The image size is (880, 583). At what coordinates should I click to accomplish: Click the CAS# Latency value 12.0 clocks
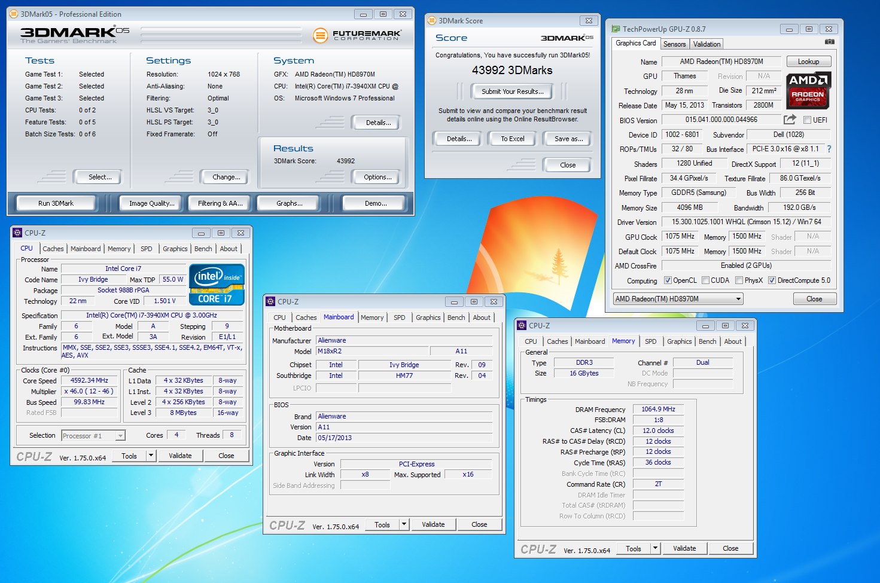click(x=658, y=431)
